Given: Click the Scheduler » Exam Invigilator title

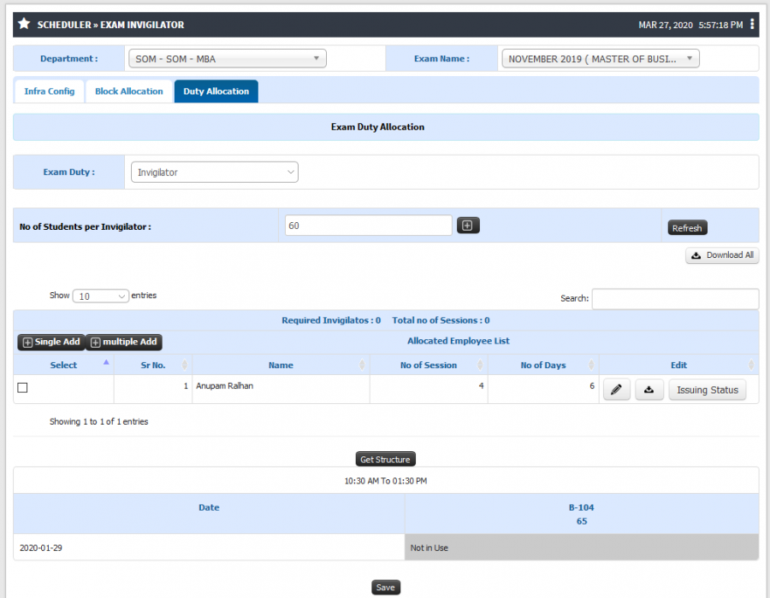Looking at the screenshot, I should [x=110, y=25].
